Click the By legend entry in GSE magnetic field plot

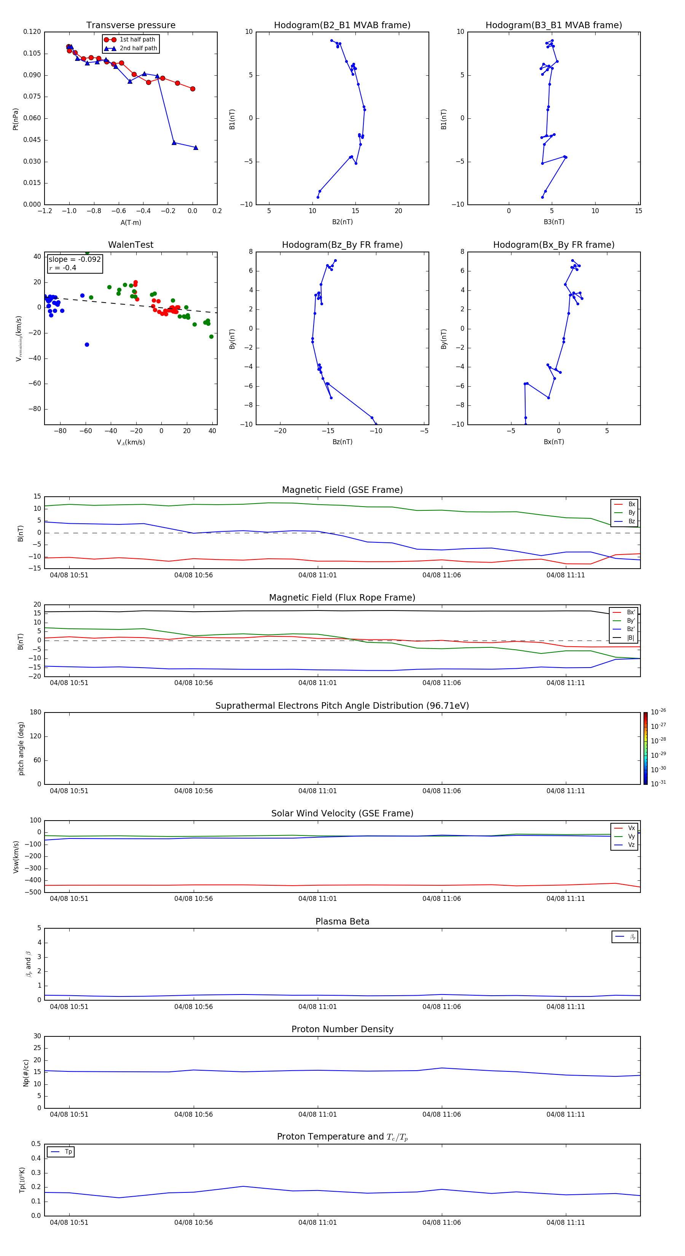(624, 512)
